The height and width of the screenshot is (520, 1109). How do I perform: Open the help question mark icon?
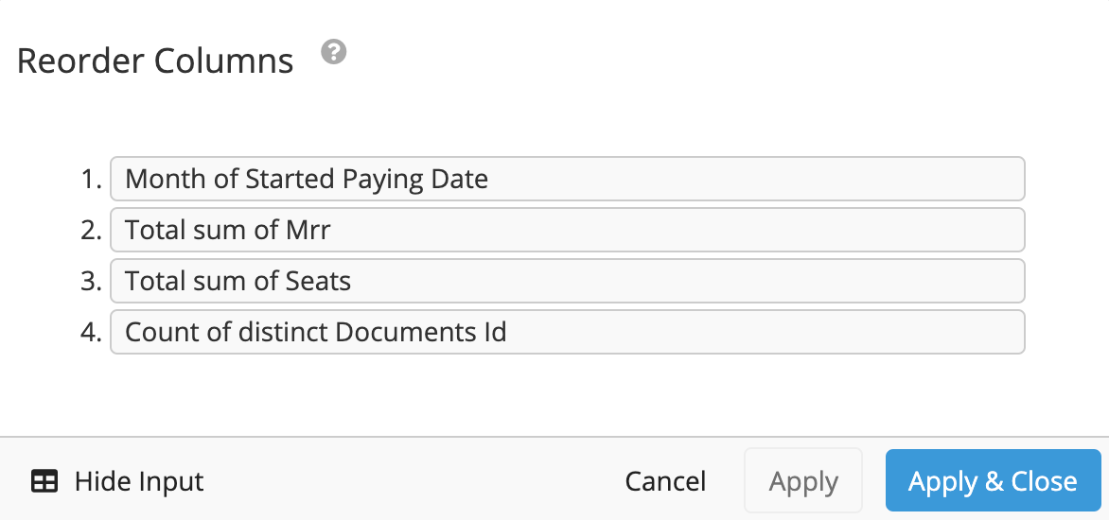334,52
